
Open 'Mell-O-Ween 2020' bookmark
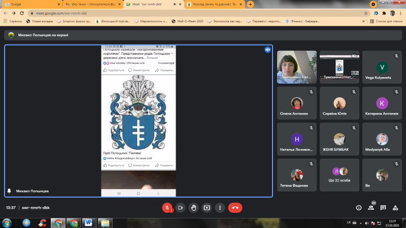pyautogui.click(x=187, y=21)
